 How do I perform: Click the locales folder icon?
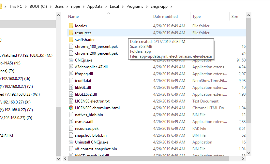click(x=71, y=26)
